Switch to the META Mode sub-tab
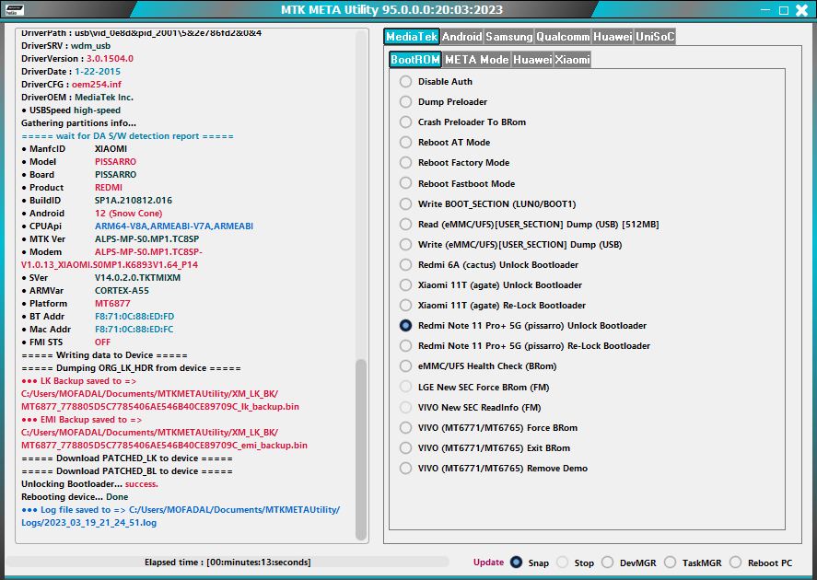817x580 pixels. click(x=477, y=59)
